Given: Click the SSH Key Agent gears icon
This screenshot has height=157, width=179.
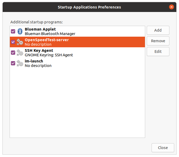Looking at the screenshot, I should [x=20, y=53].
